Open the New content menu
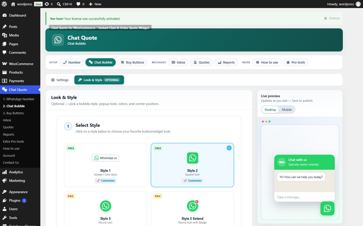 (95, 4)
